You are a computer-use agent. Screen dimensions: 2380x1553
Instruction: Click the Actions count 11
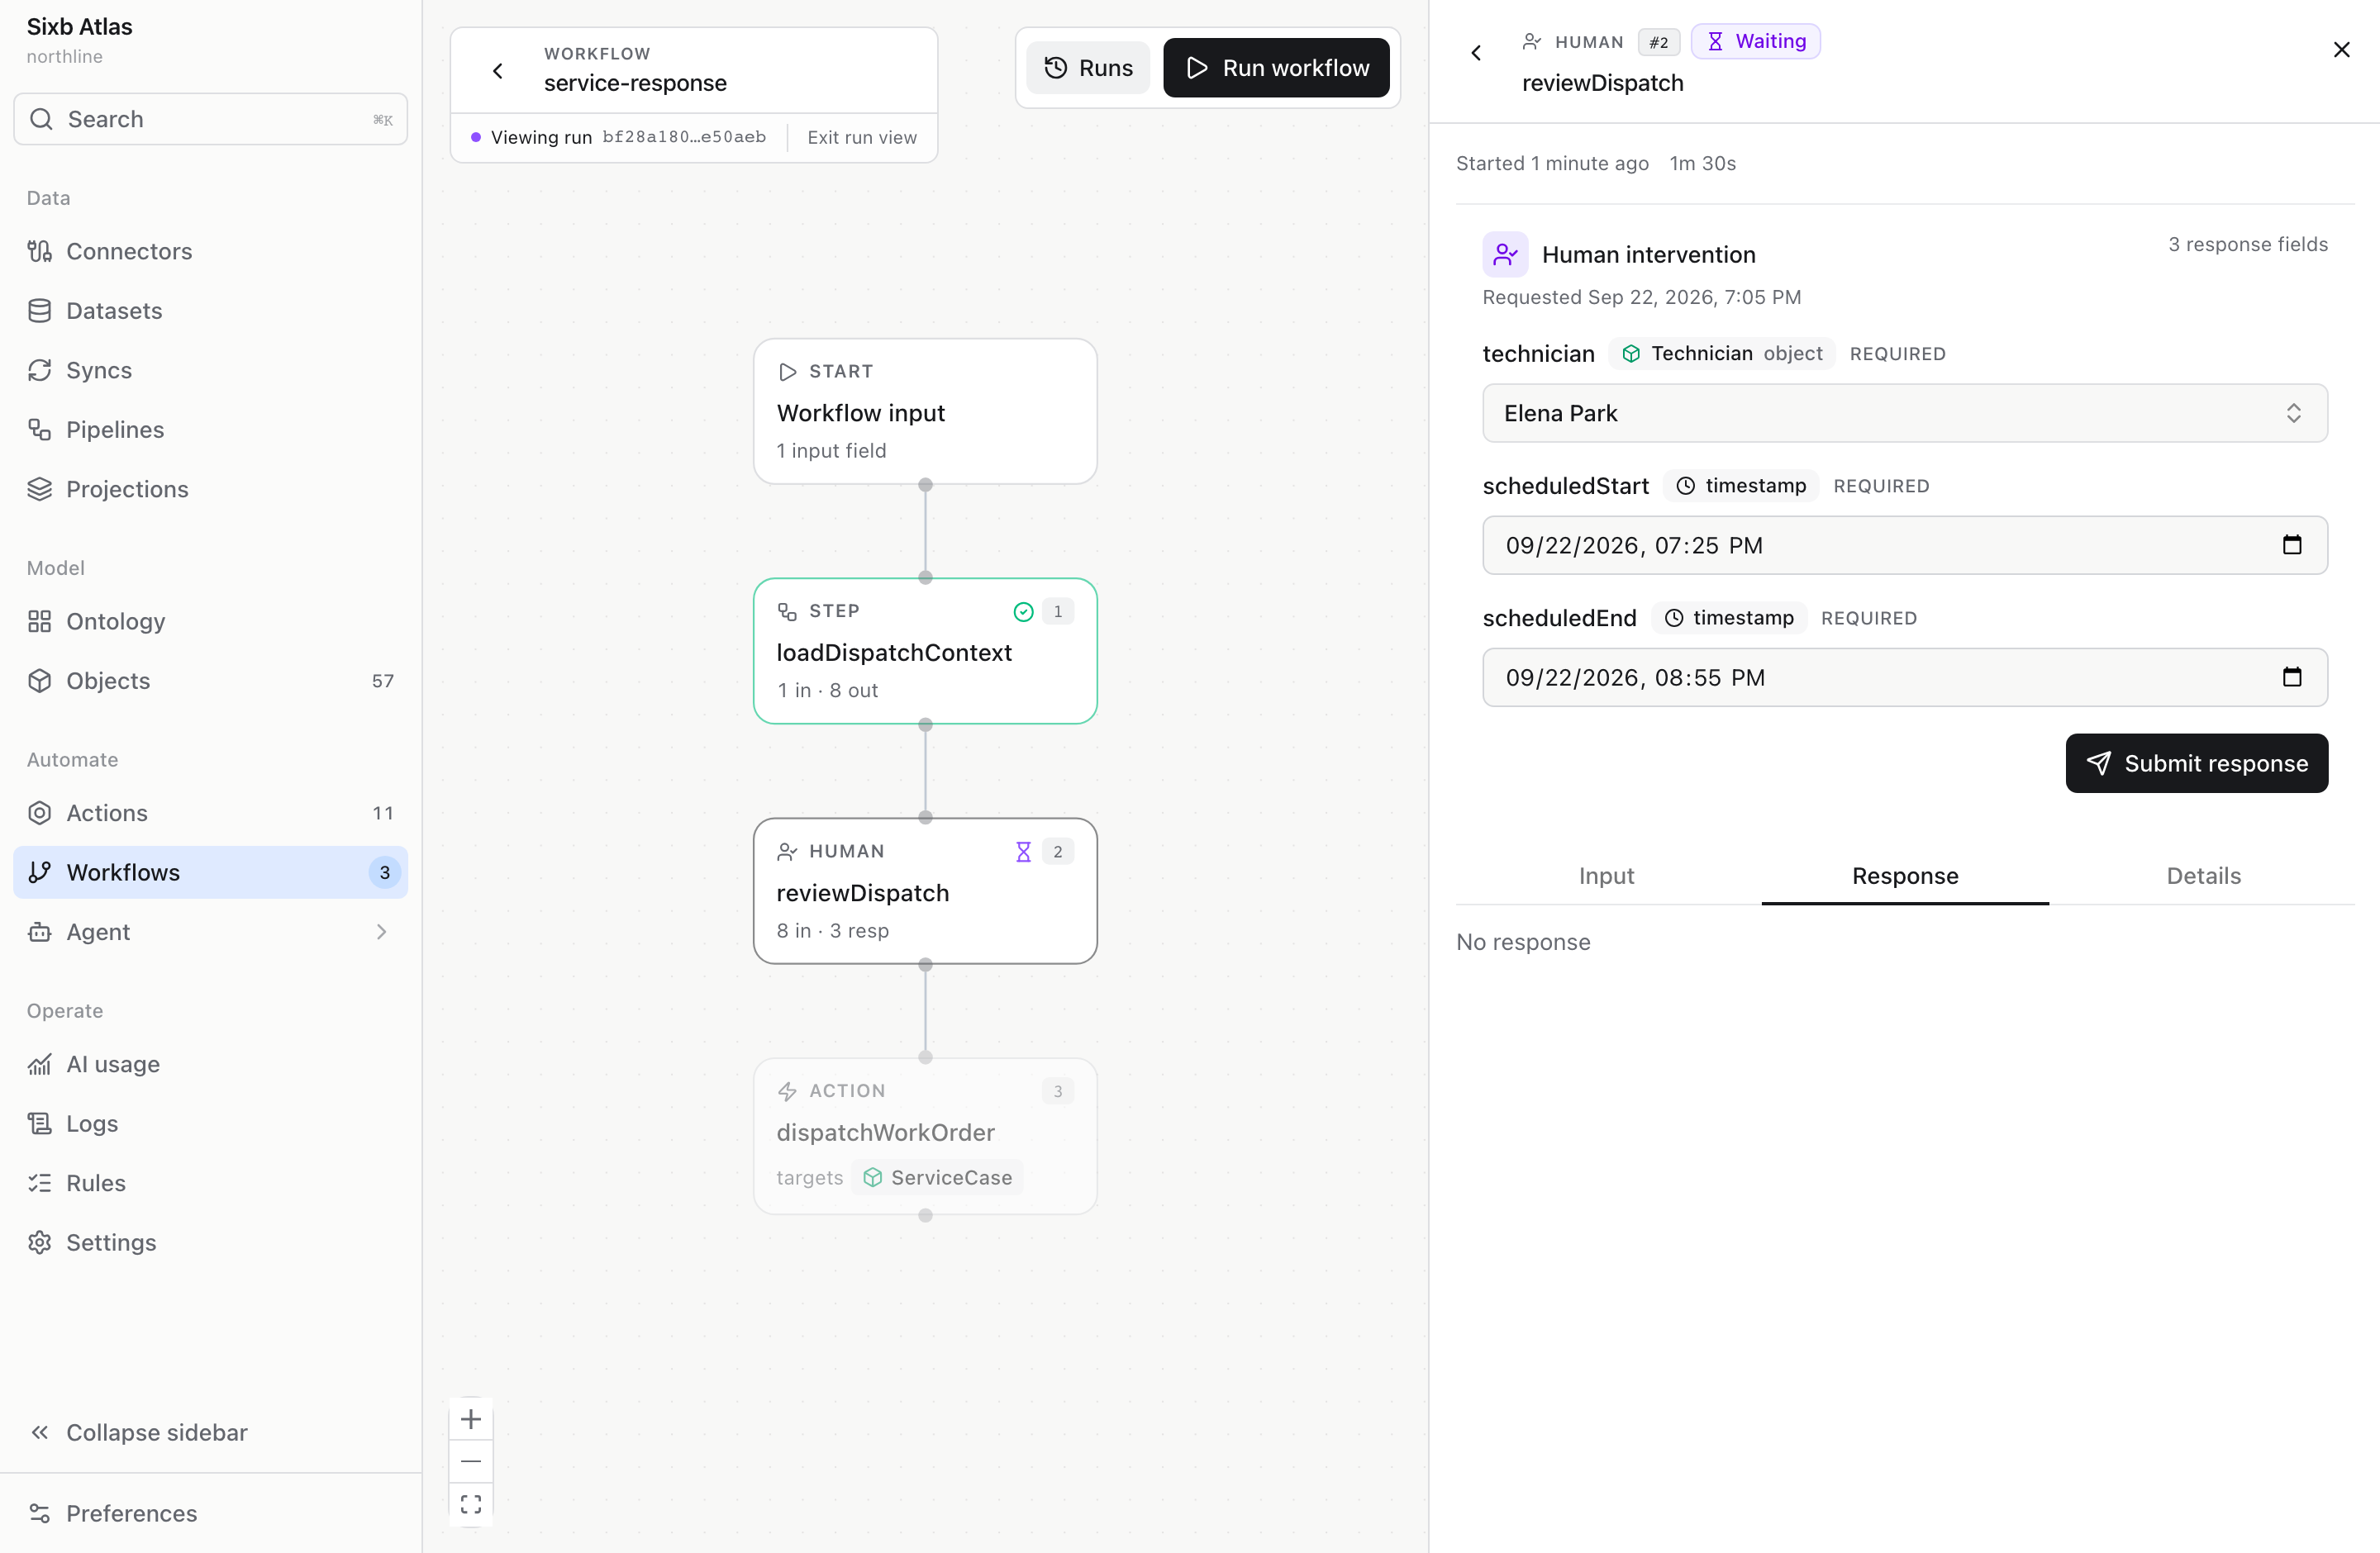tap(383, 814)
